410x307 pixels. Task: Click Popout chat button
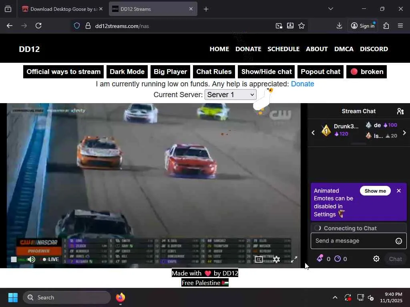pos(320,72)
